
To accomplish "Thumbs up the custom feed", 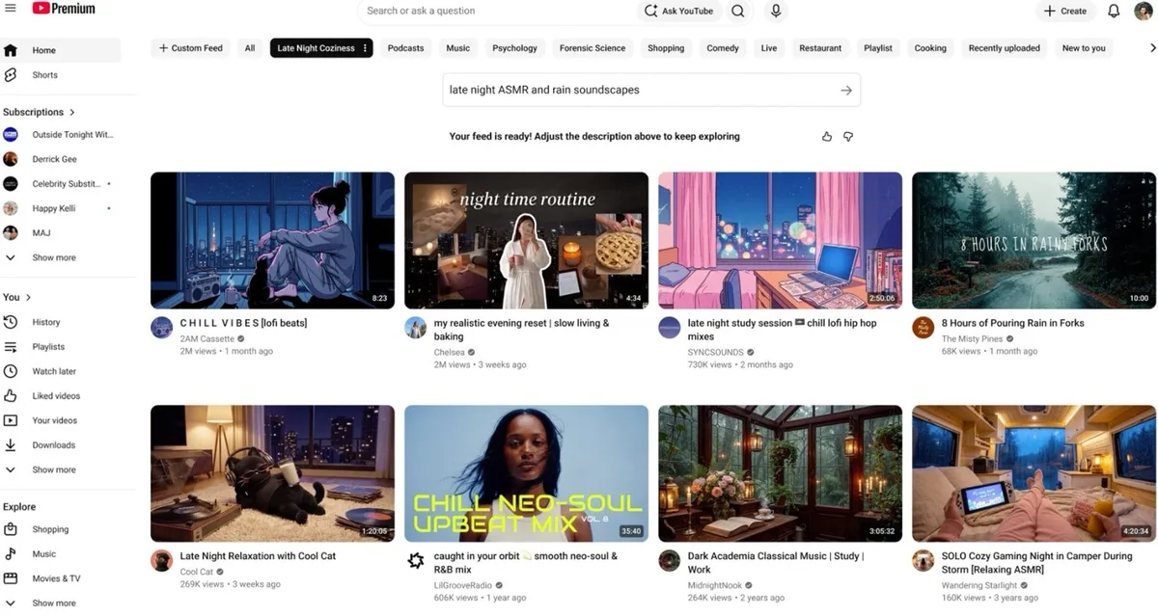I will [827, 137].
